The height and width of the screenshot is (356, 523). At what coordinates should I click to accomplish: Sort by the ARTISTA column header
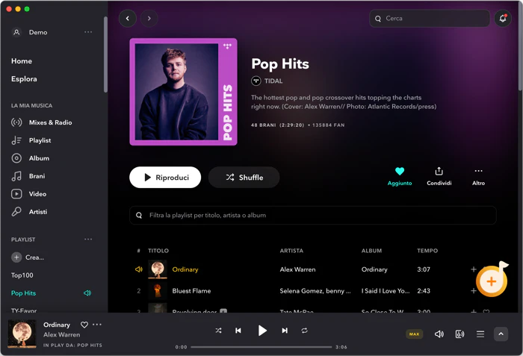pyautogui.click(x=291, y=251)
